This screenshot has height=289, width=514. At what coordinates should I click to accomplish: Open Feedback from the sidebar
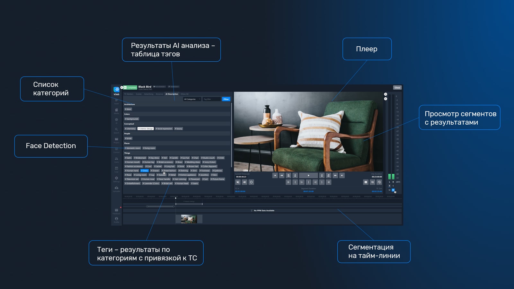click(116, 211)
